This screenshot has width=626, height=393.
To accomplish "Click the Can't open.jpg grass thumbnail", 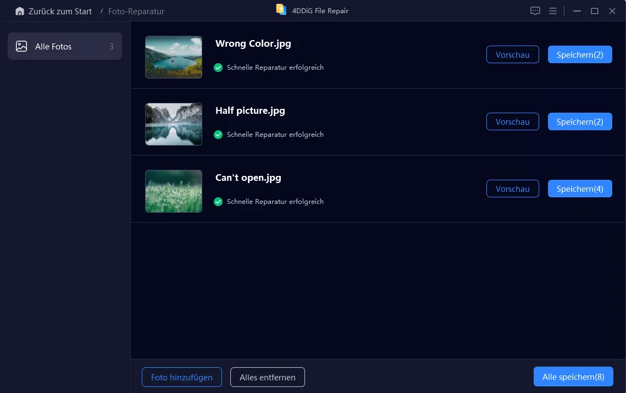I will click(x=174, y=191).
